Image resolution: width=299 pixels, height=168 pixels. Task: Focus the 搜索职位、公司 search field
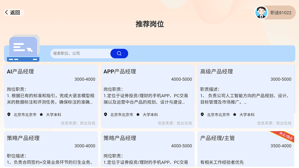tap(81, 53)
